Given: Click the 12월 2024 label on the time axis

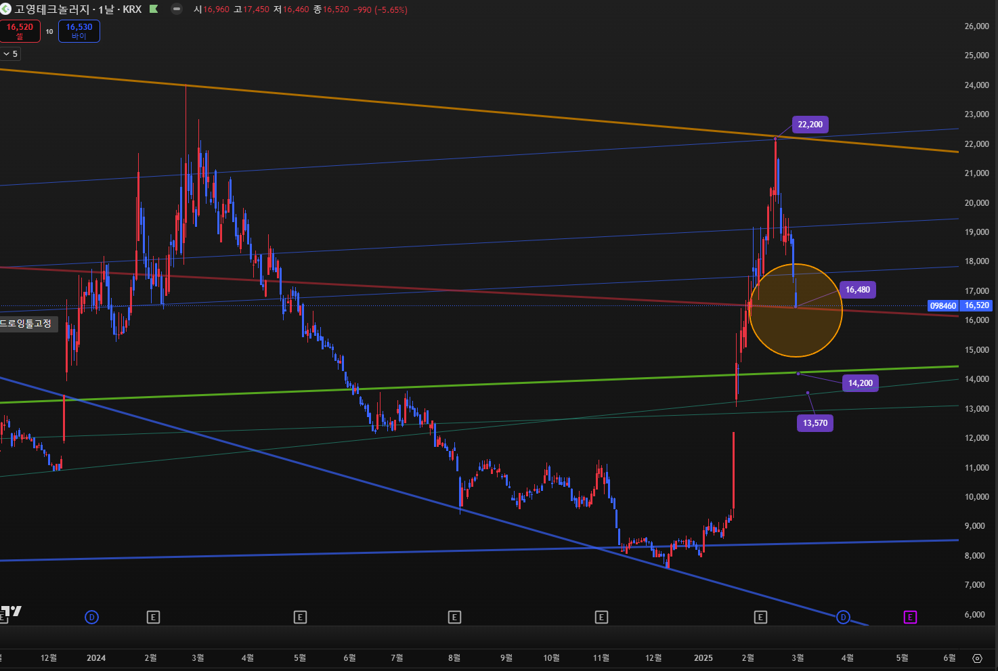Looking at the screenshot, I should point(653,658).
